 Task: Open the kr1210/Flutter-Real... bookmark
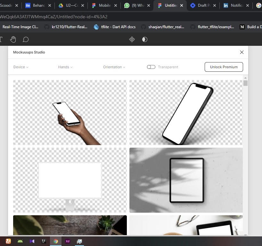pyautogui.click(x=66, y=27)
